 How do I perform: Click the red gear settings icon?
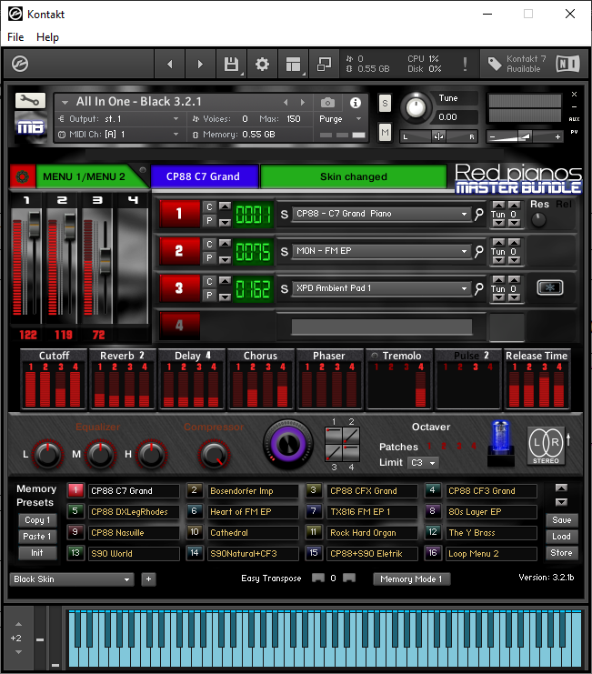pyautogui.click(x=23, y=176)
